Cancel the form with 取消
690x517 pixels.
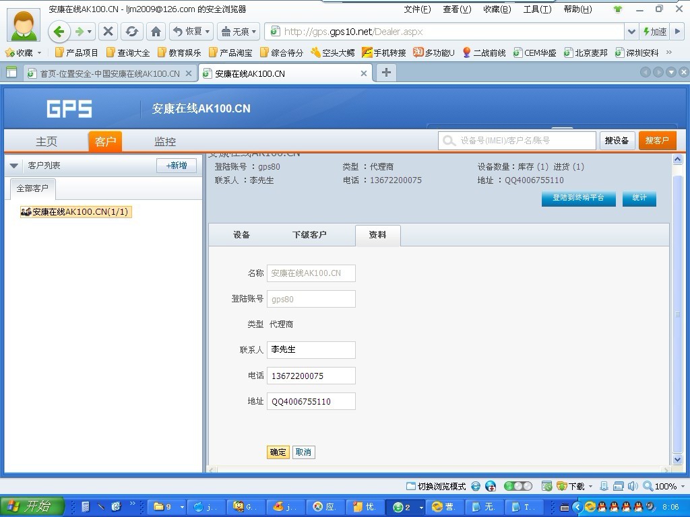303,452
